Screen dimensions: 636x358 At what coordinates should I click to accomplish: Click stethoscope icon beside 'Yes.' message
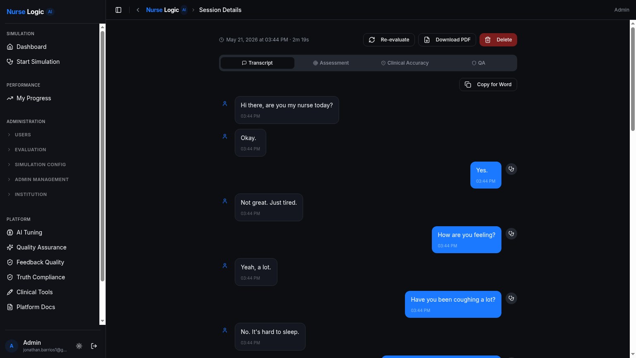coord(511,169)
